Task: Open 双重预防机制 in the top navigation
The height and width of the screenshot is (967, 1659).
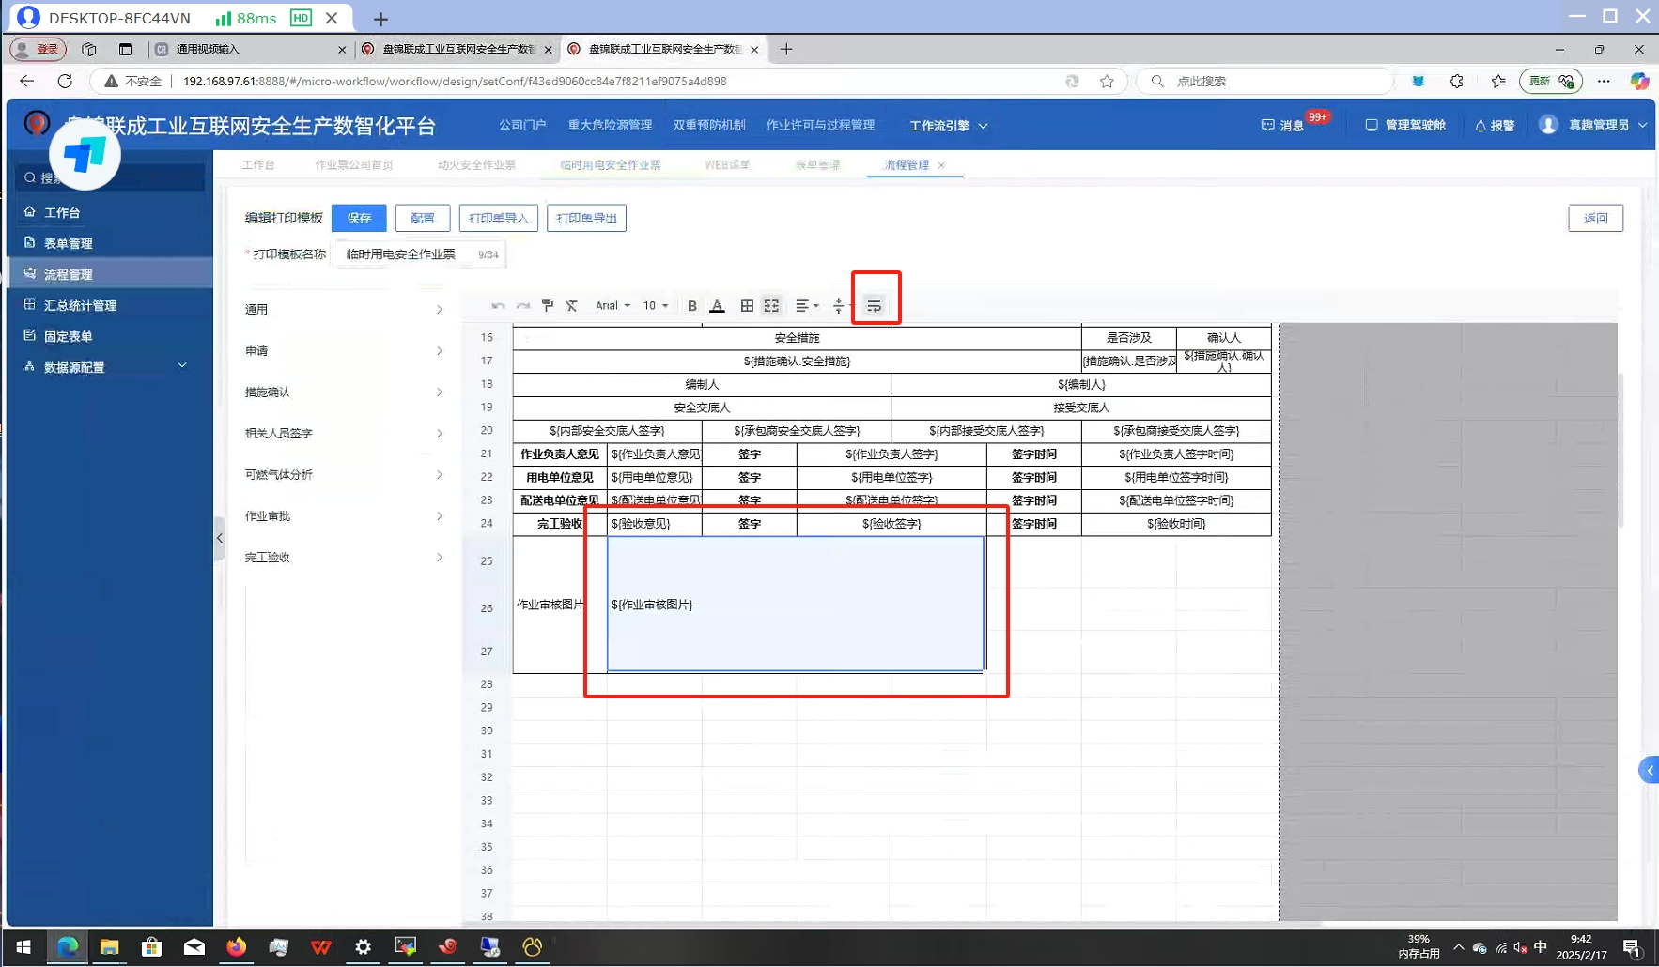Action: click(x=709, y=126)
